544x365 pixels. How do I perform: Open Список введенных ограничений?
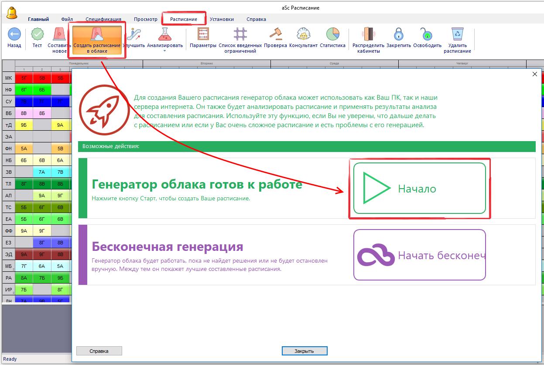tap(240, 35)
